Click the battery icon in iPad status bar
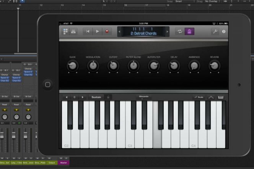254x169 pixels. point(226,24)
